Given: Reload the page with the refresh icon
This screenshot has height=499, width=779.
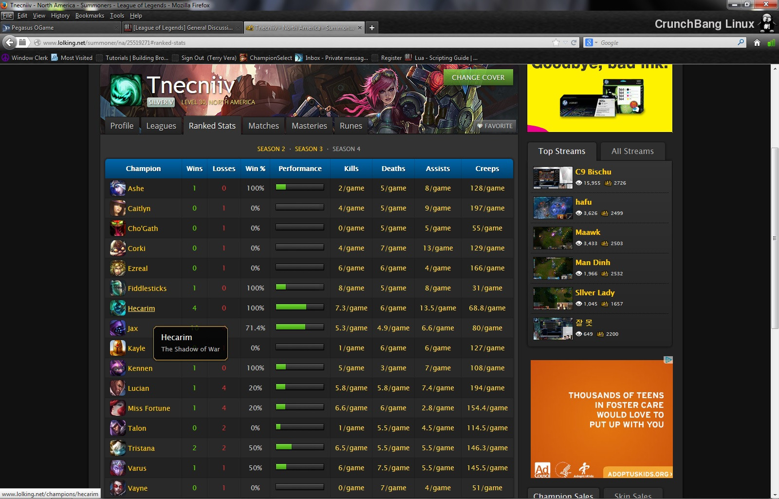Looking at the screenshot, I should (574, 42).
